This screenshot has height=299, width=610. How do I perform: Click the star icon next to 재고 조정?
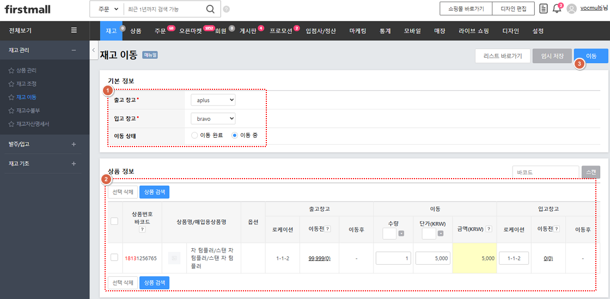pyautogui.click(x=11, y=84)
